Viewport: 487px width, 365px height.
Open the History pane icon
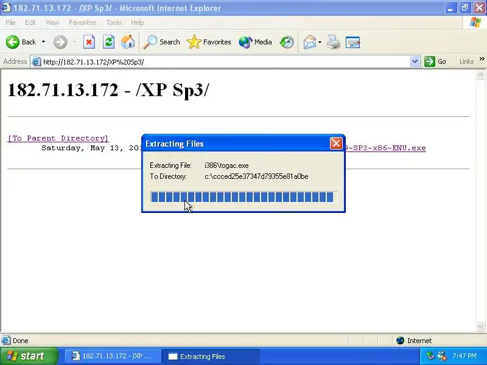(x=287, y=42)
